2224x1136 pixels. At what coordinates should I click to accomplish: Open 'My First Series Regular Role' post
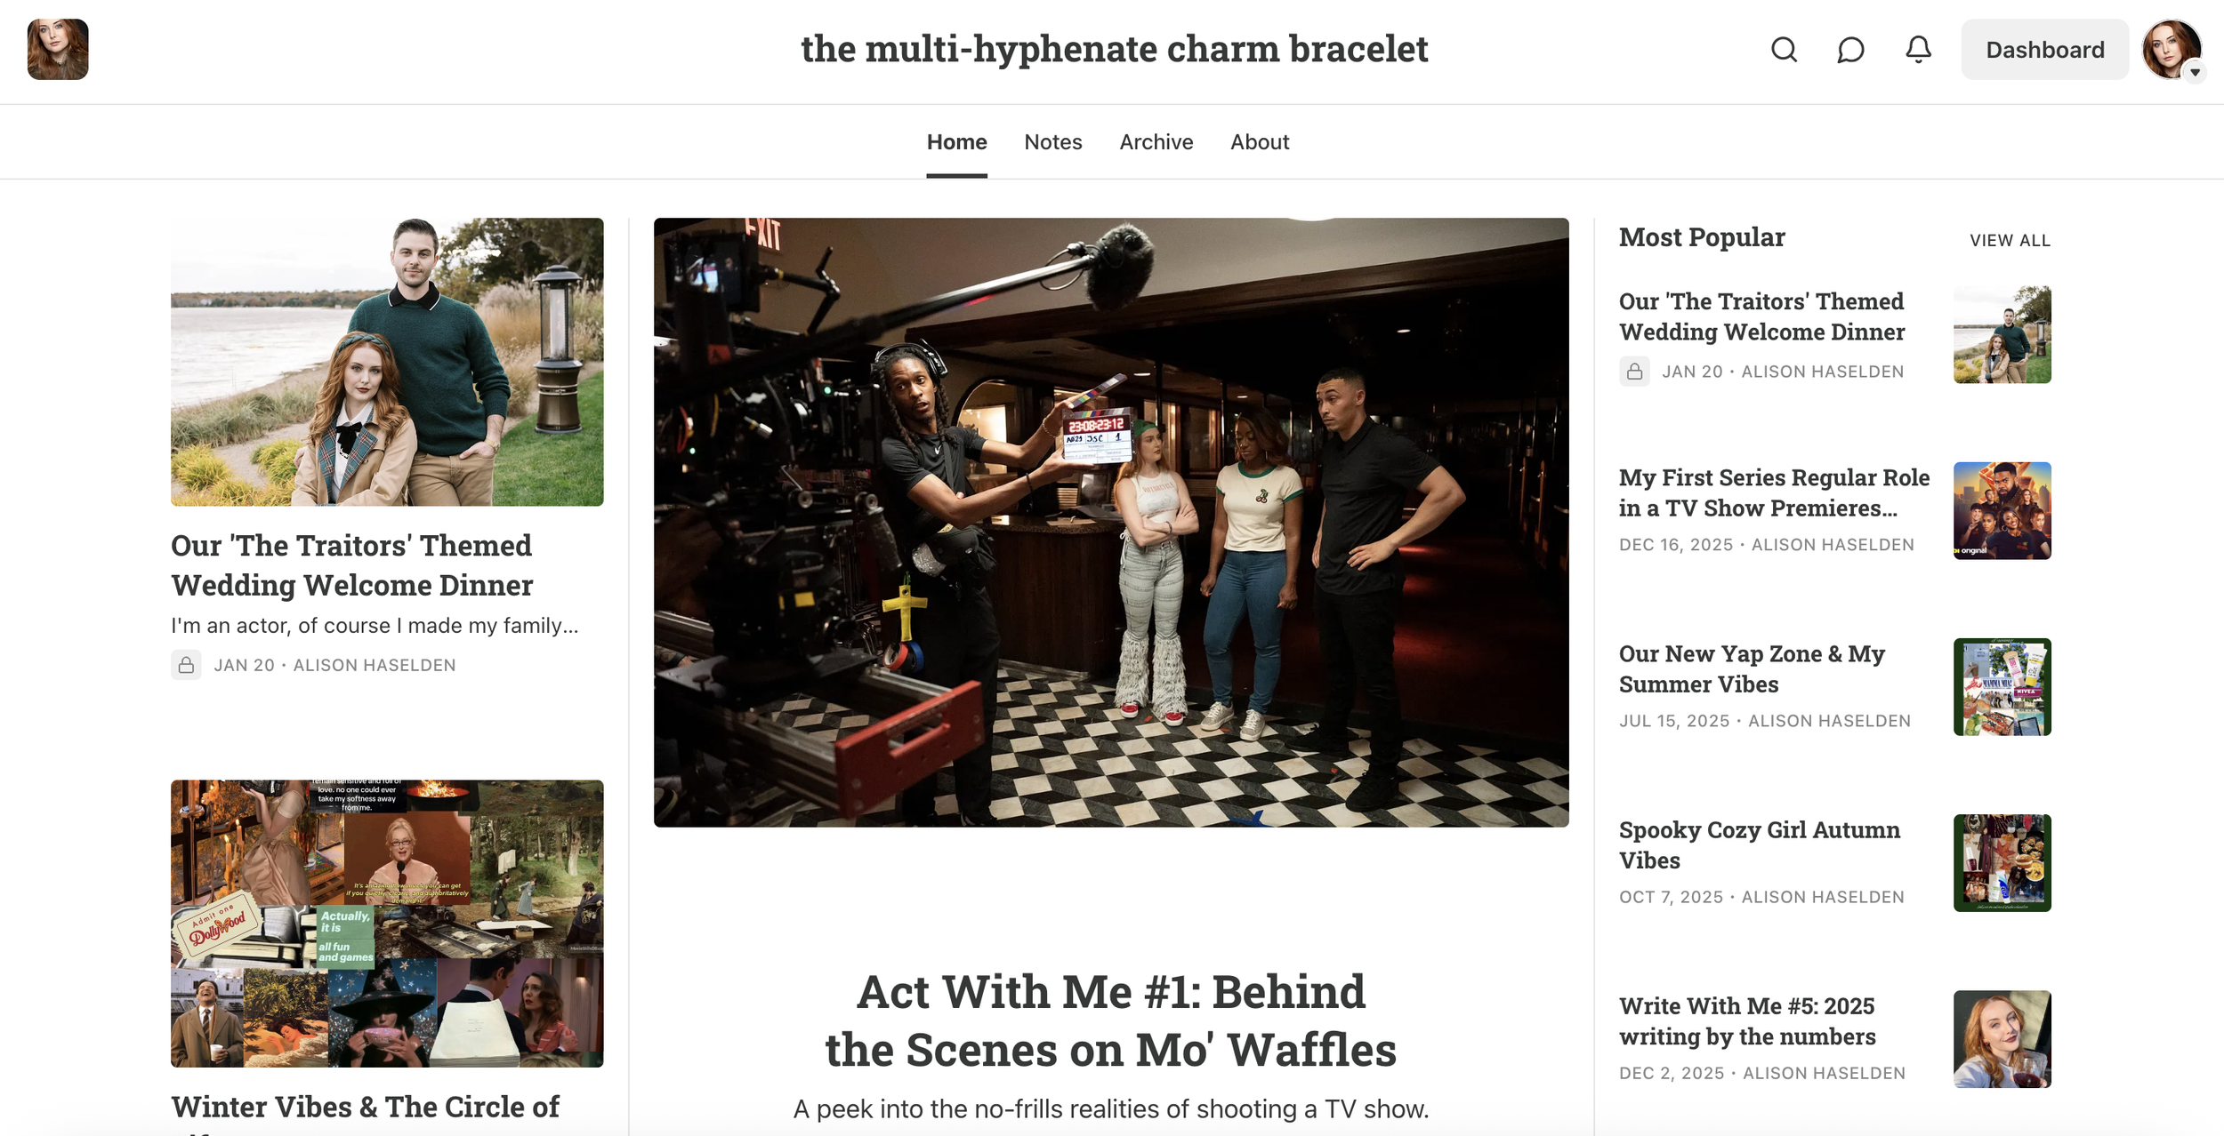click(1774, 492)
